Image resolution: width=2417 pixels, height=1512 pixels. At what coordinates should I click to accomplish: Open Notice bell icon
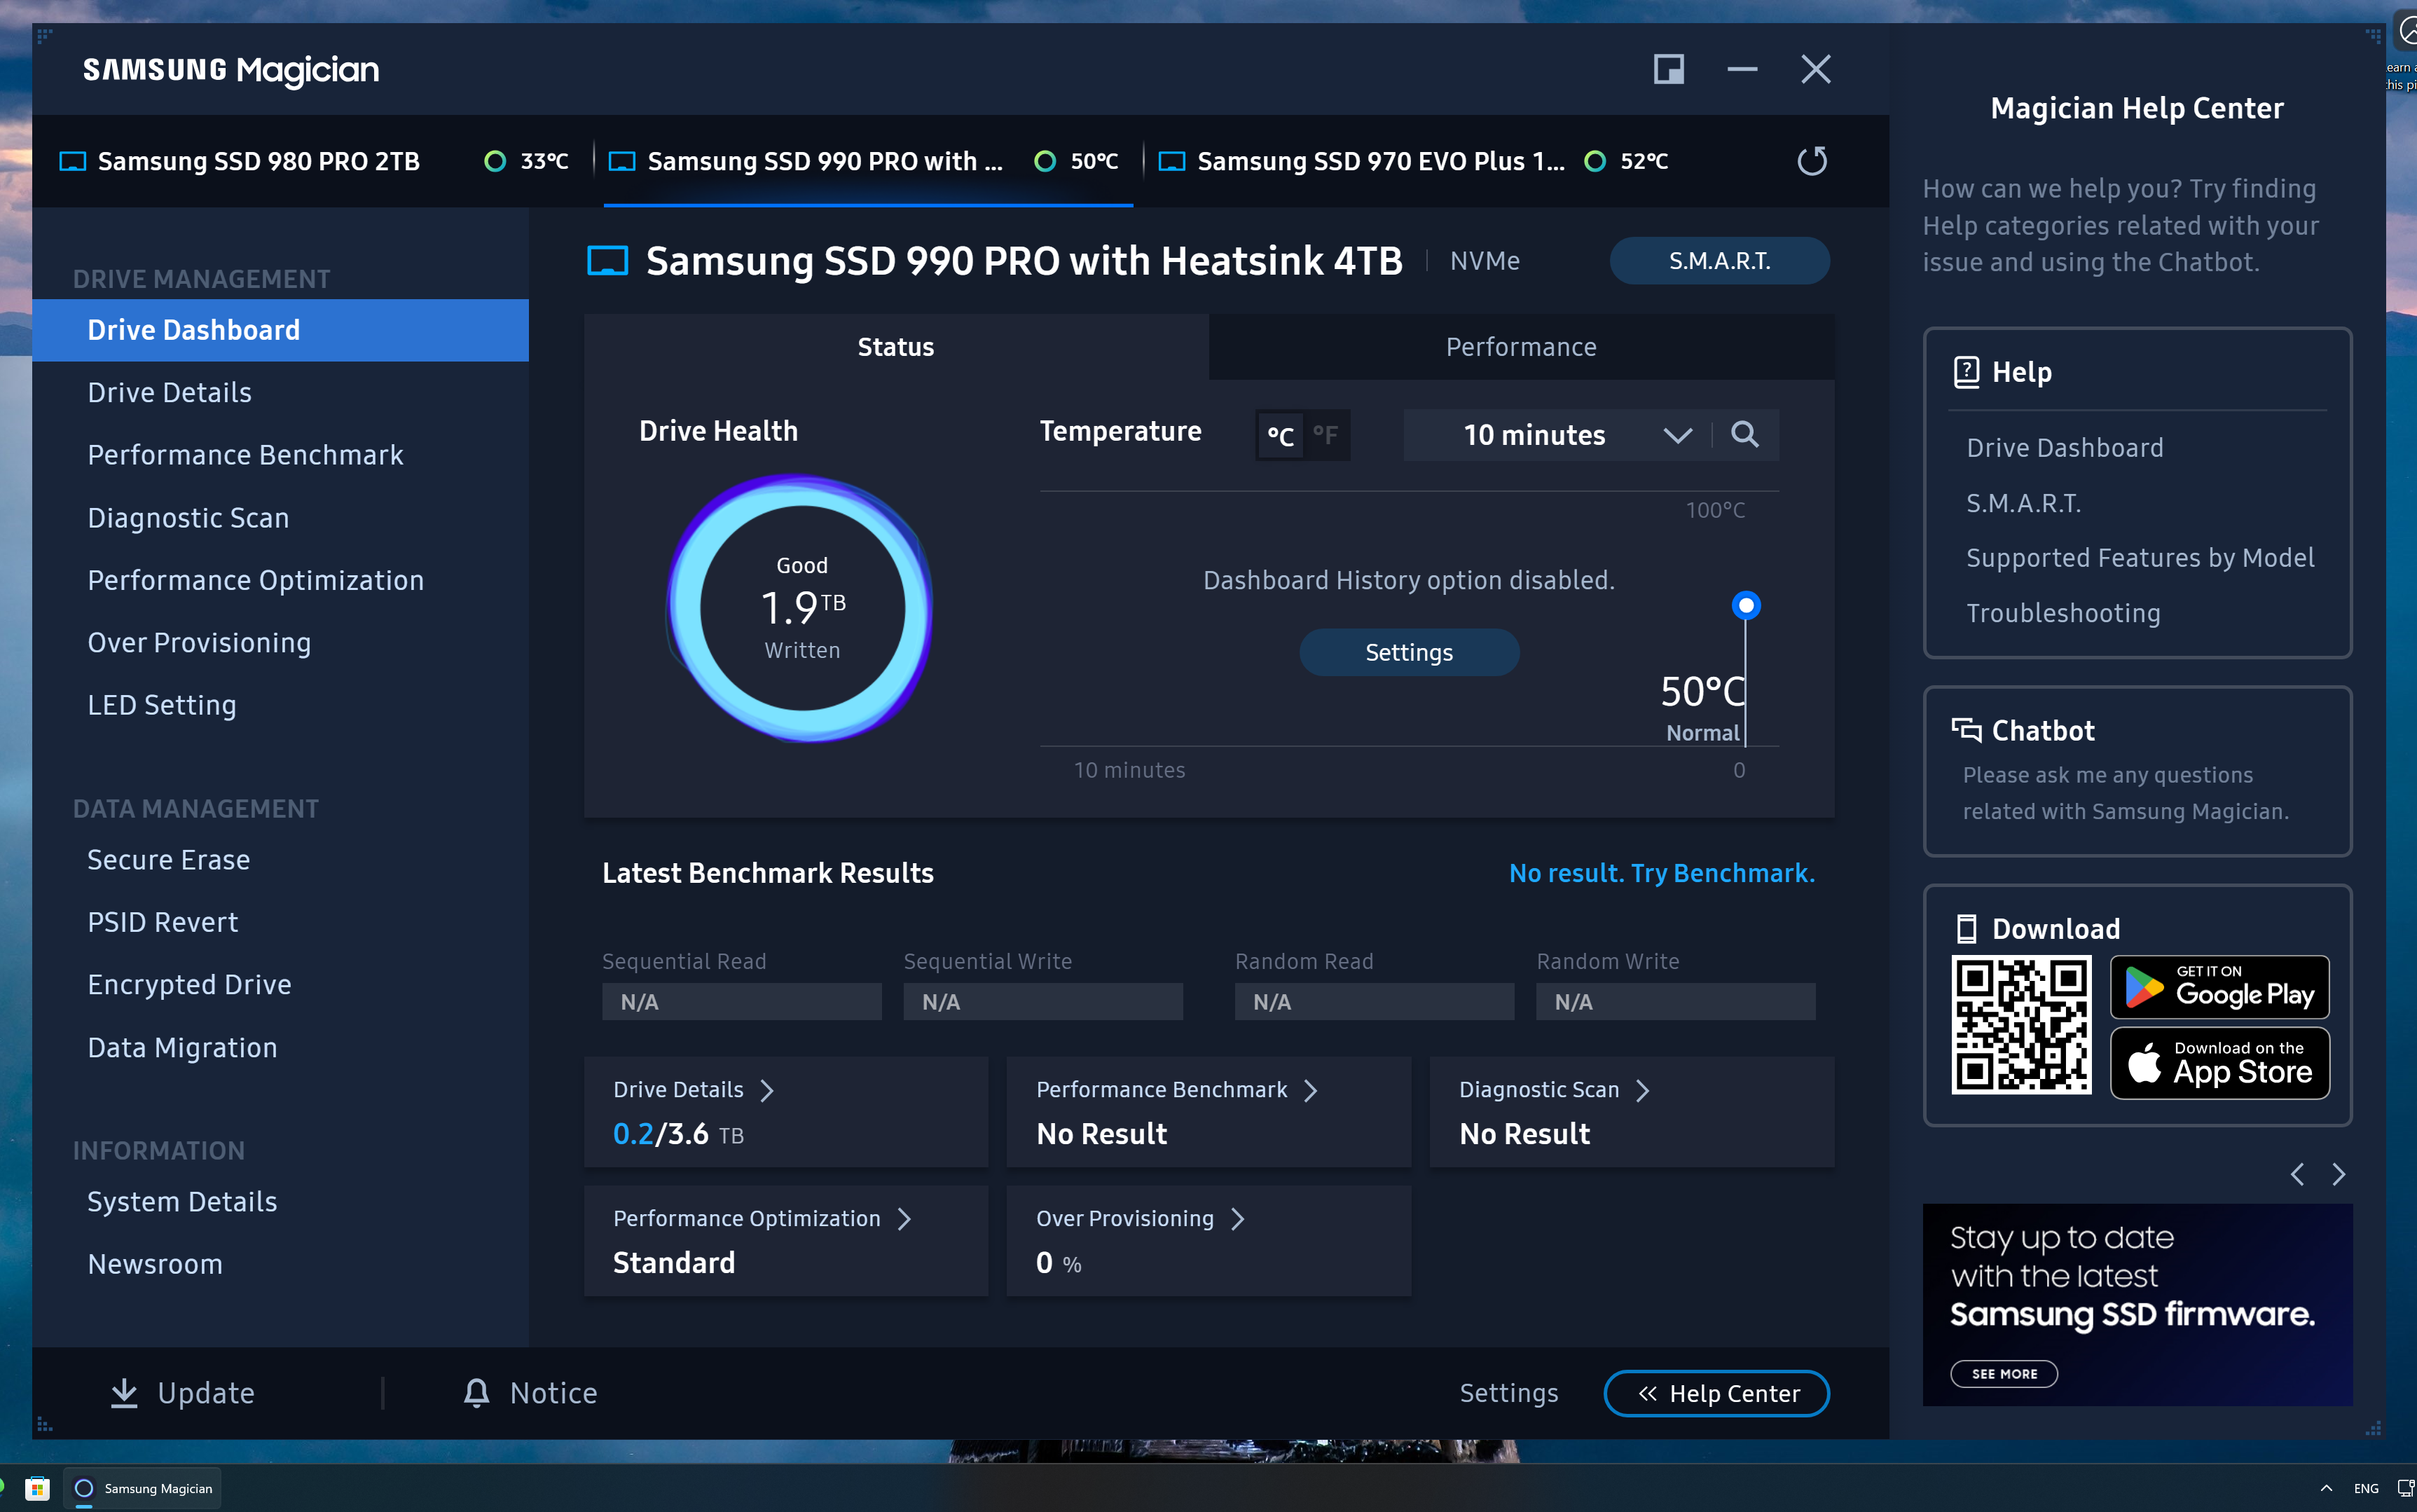click(x=477, y=1392)
